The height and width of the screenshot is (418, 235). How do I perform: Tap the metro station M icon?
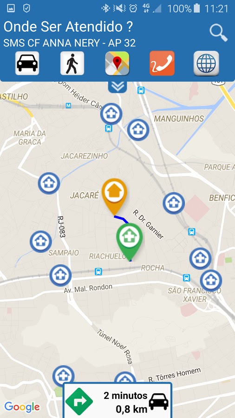68,106
